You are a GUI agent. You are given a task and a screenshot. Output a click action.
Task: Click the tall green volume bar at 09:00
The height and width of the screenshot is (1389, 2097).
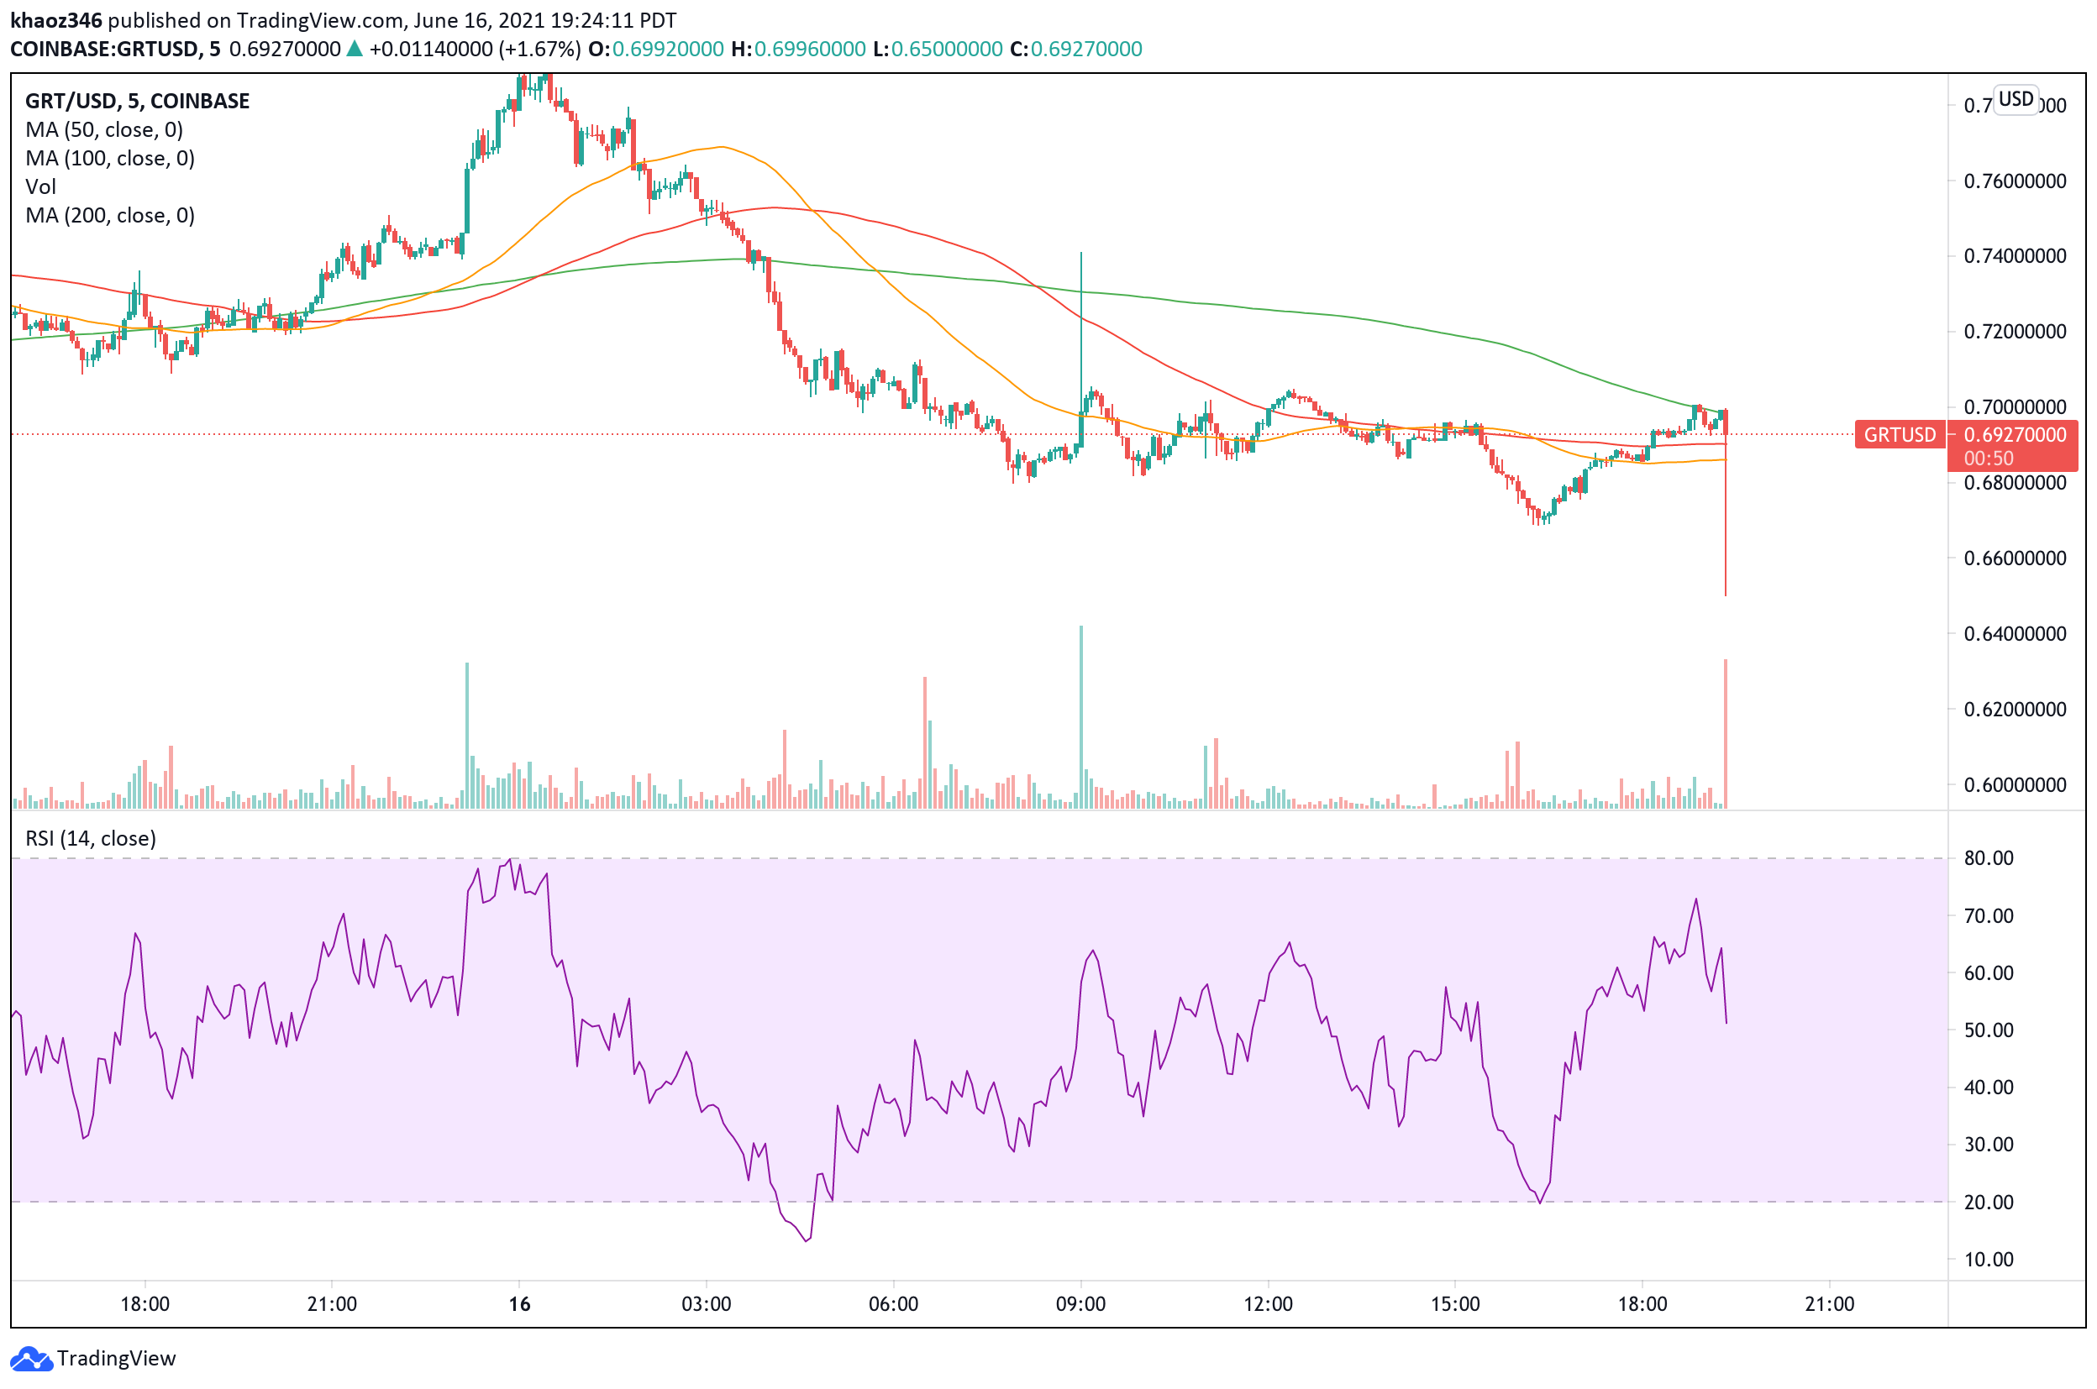tap(1081, 716)
